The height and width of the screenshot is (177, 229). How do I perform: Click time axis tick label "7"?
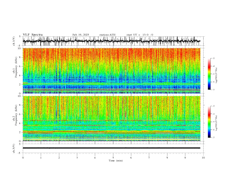(x=149, y=158)
